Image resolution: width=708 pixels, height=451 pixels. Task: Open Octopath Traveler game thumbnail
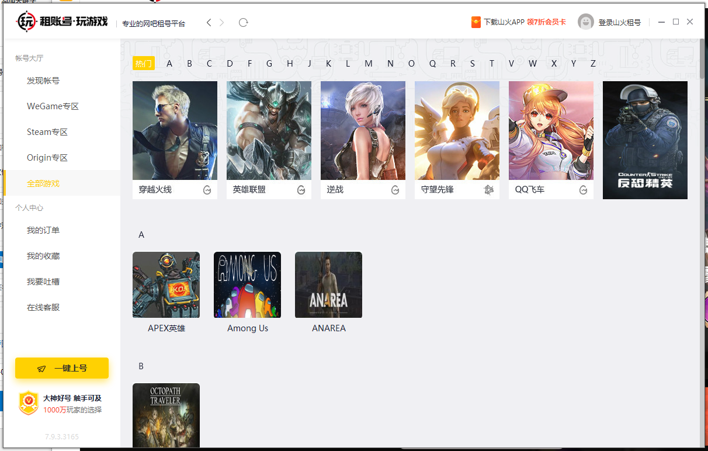(166, 415)
